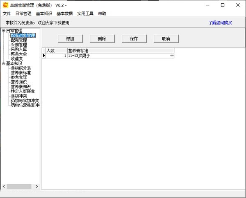Open the ellipsis button in 营养素标准 cell

(x=172, y=55)
